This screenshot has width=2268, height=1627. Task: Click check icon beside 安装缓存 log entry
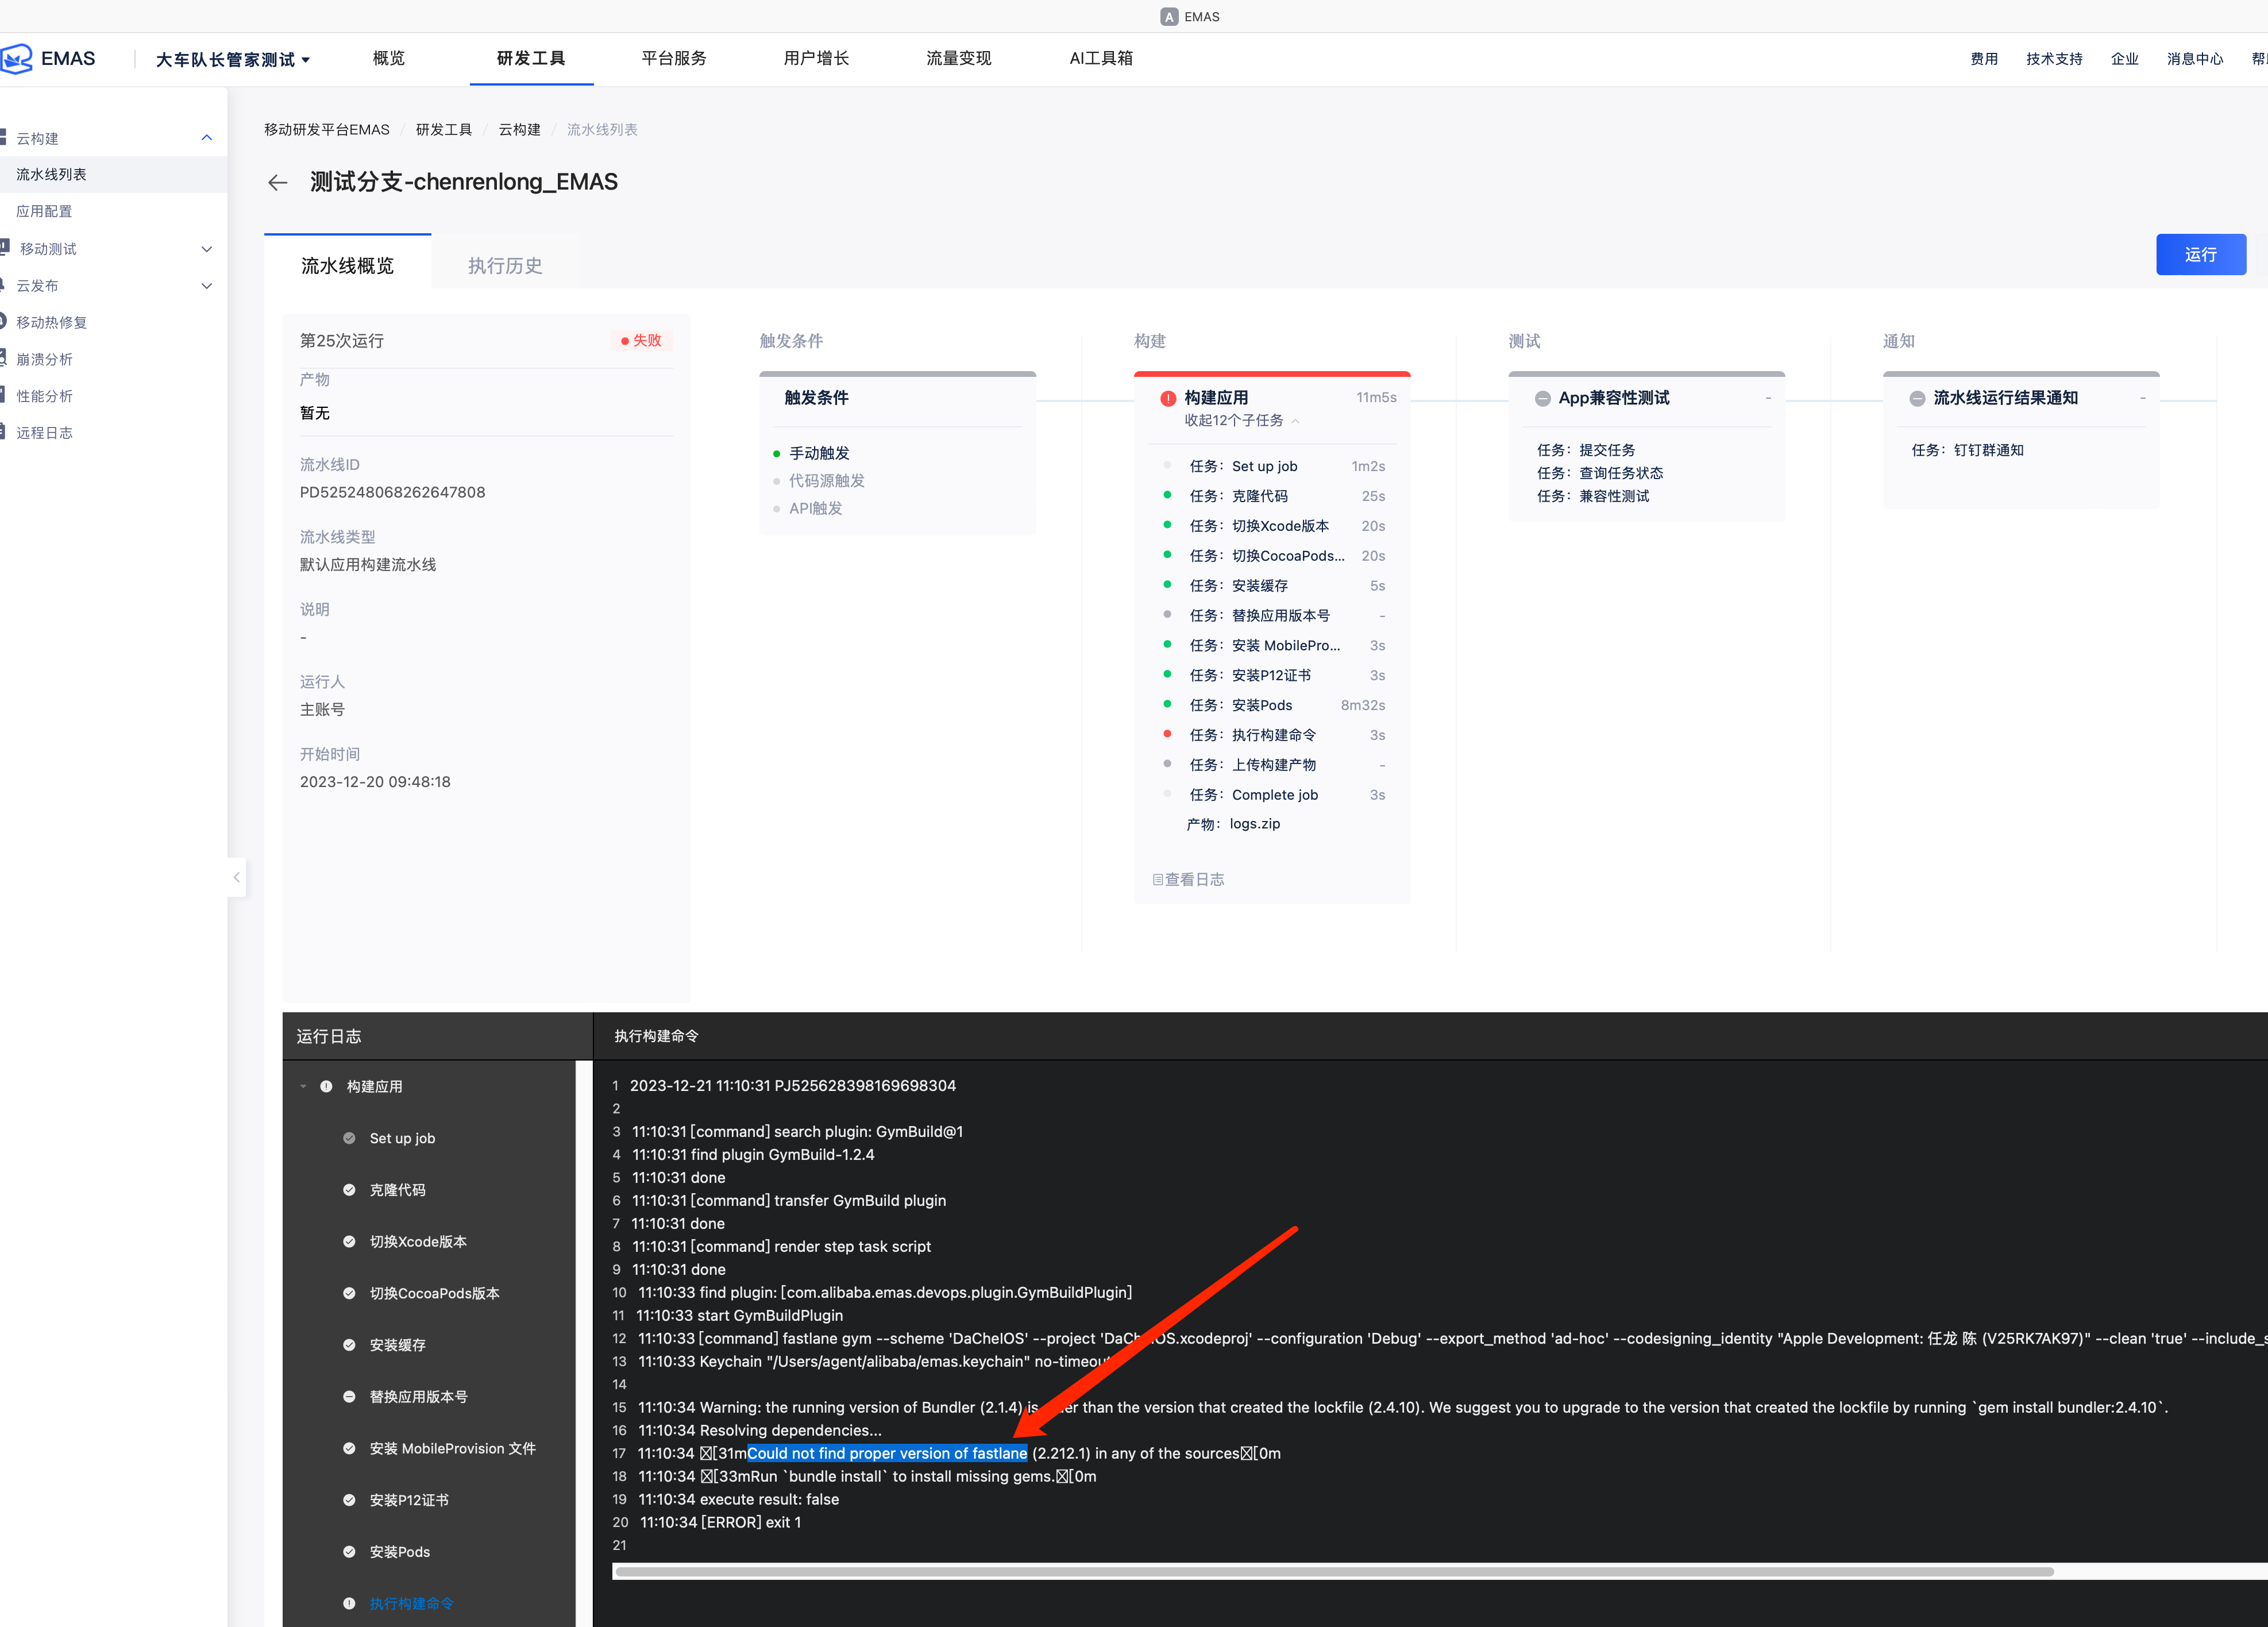349,1345
